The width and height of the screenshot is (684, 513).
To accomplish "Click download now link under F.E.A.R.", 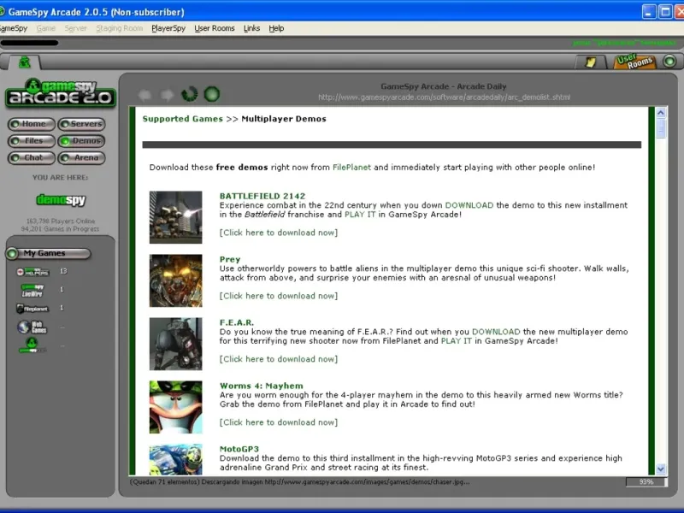I will coord(279,359).
